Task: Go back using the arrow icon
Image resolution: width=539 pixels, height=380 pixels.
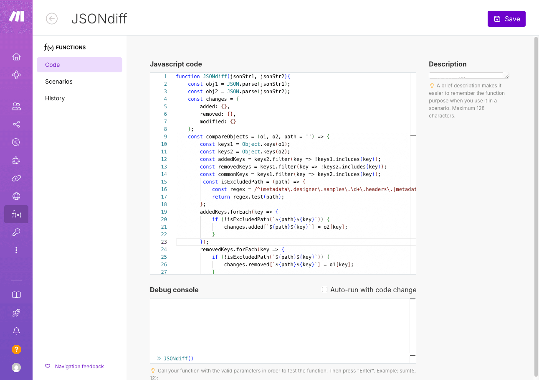Action: 52,19
